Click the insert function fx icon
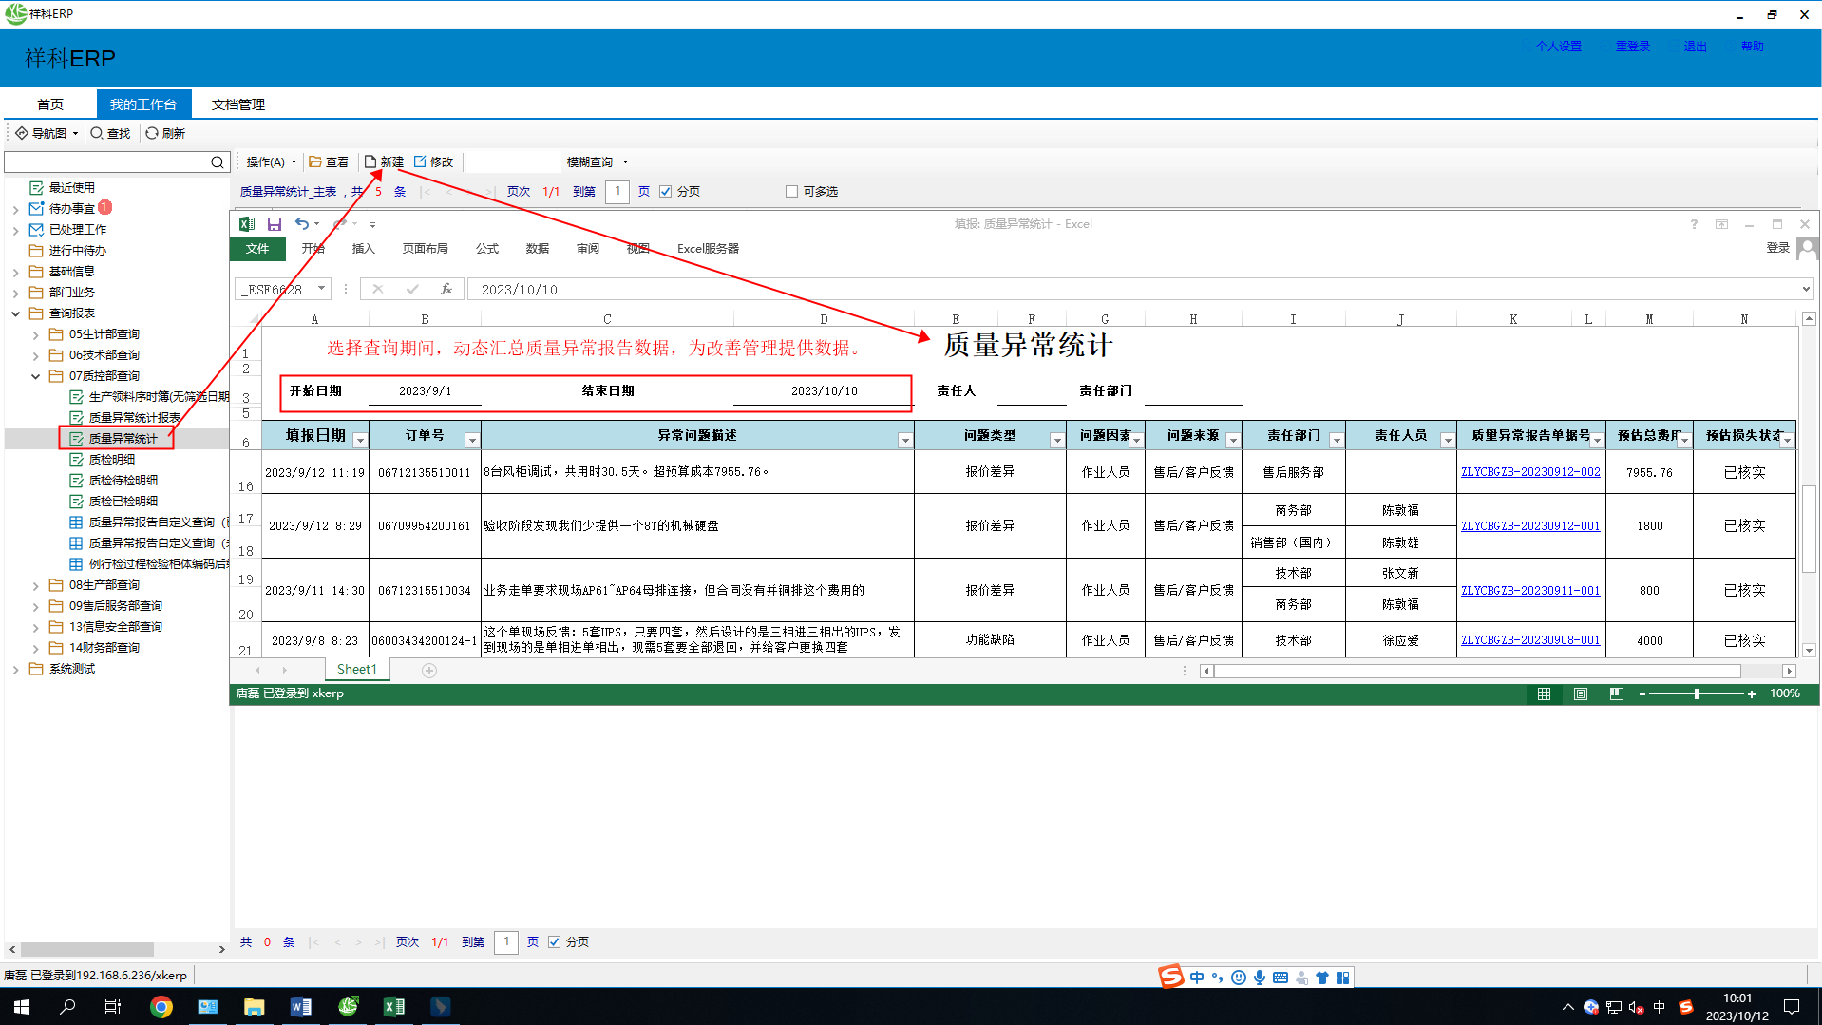 tap(446, 290)
